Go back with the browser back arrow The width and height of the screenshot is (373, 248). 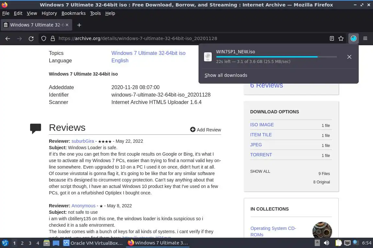[x=8, y=38]
